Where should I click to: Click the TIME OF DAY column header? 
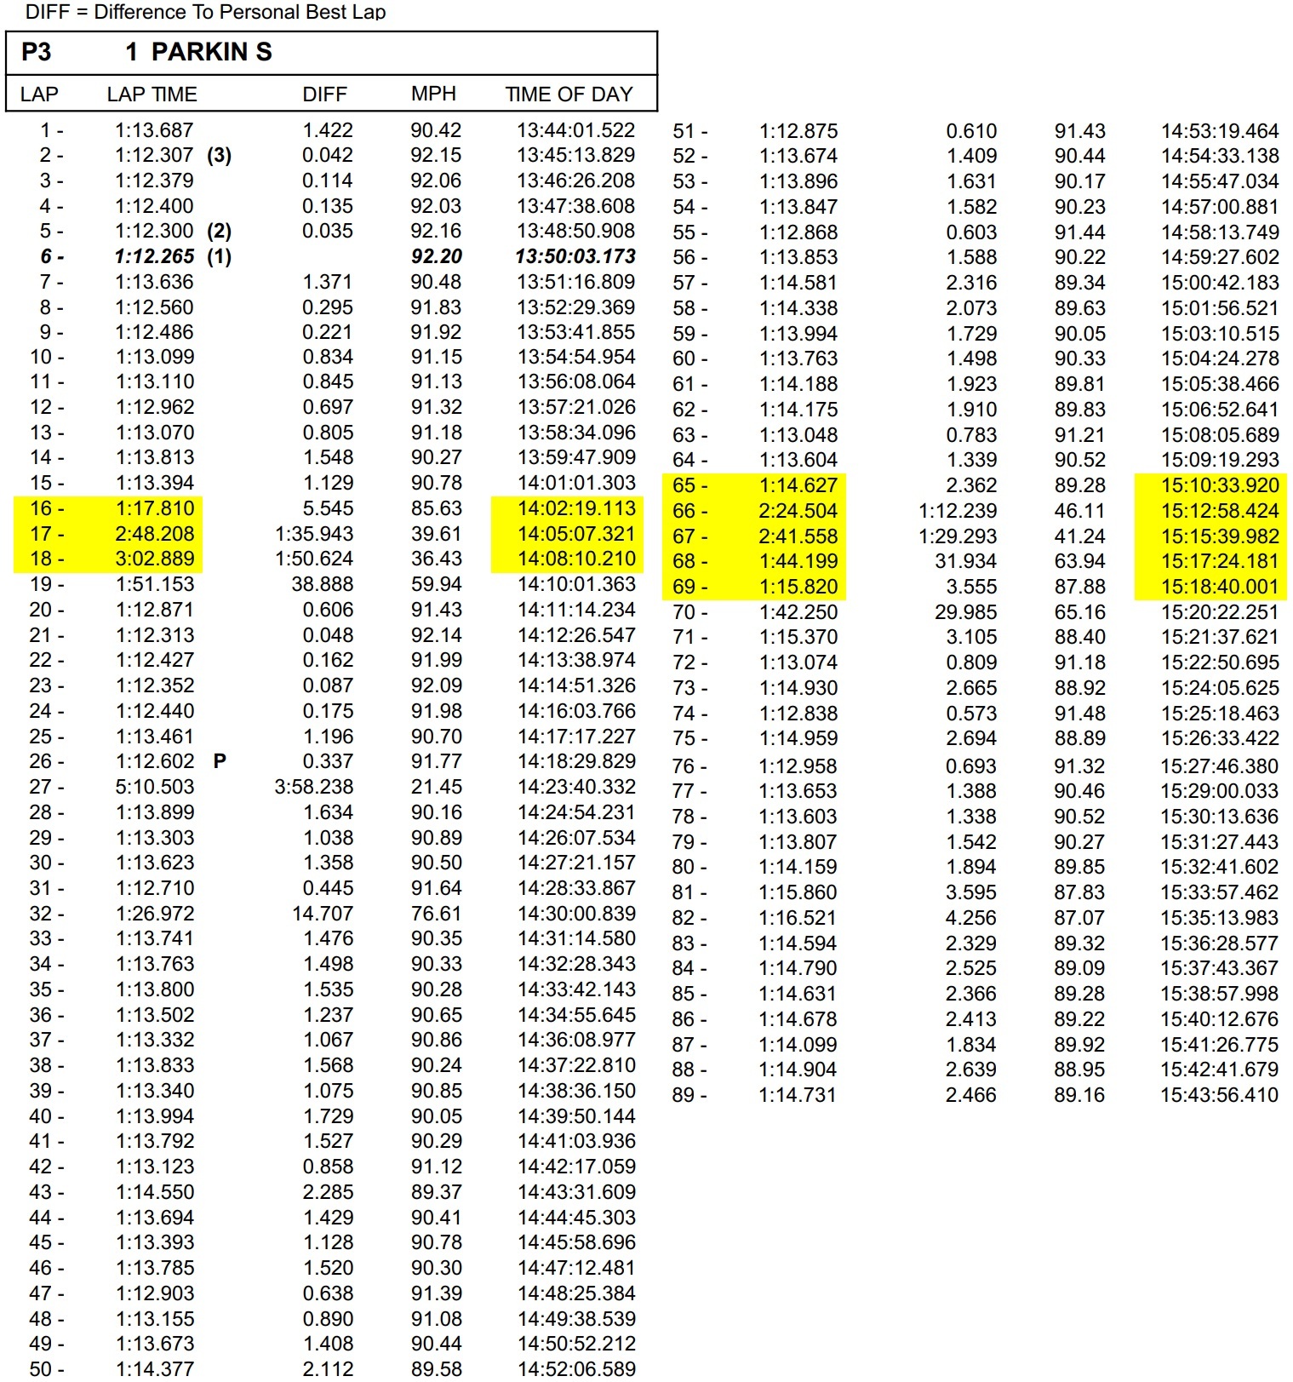tap(569, 95)
